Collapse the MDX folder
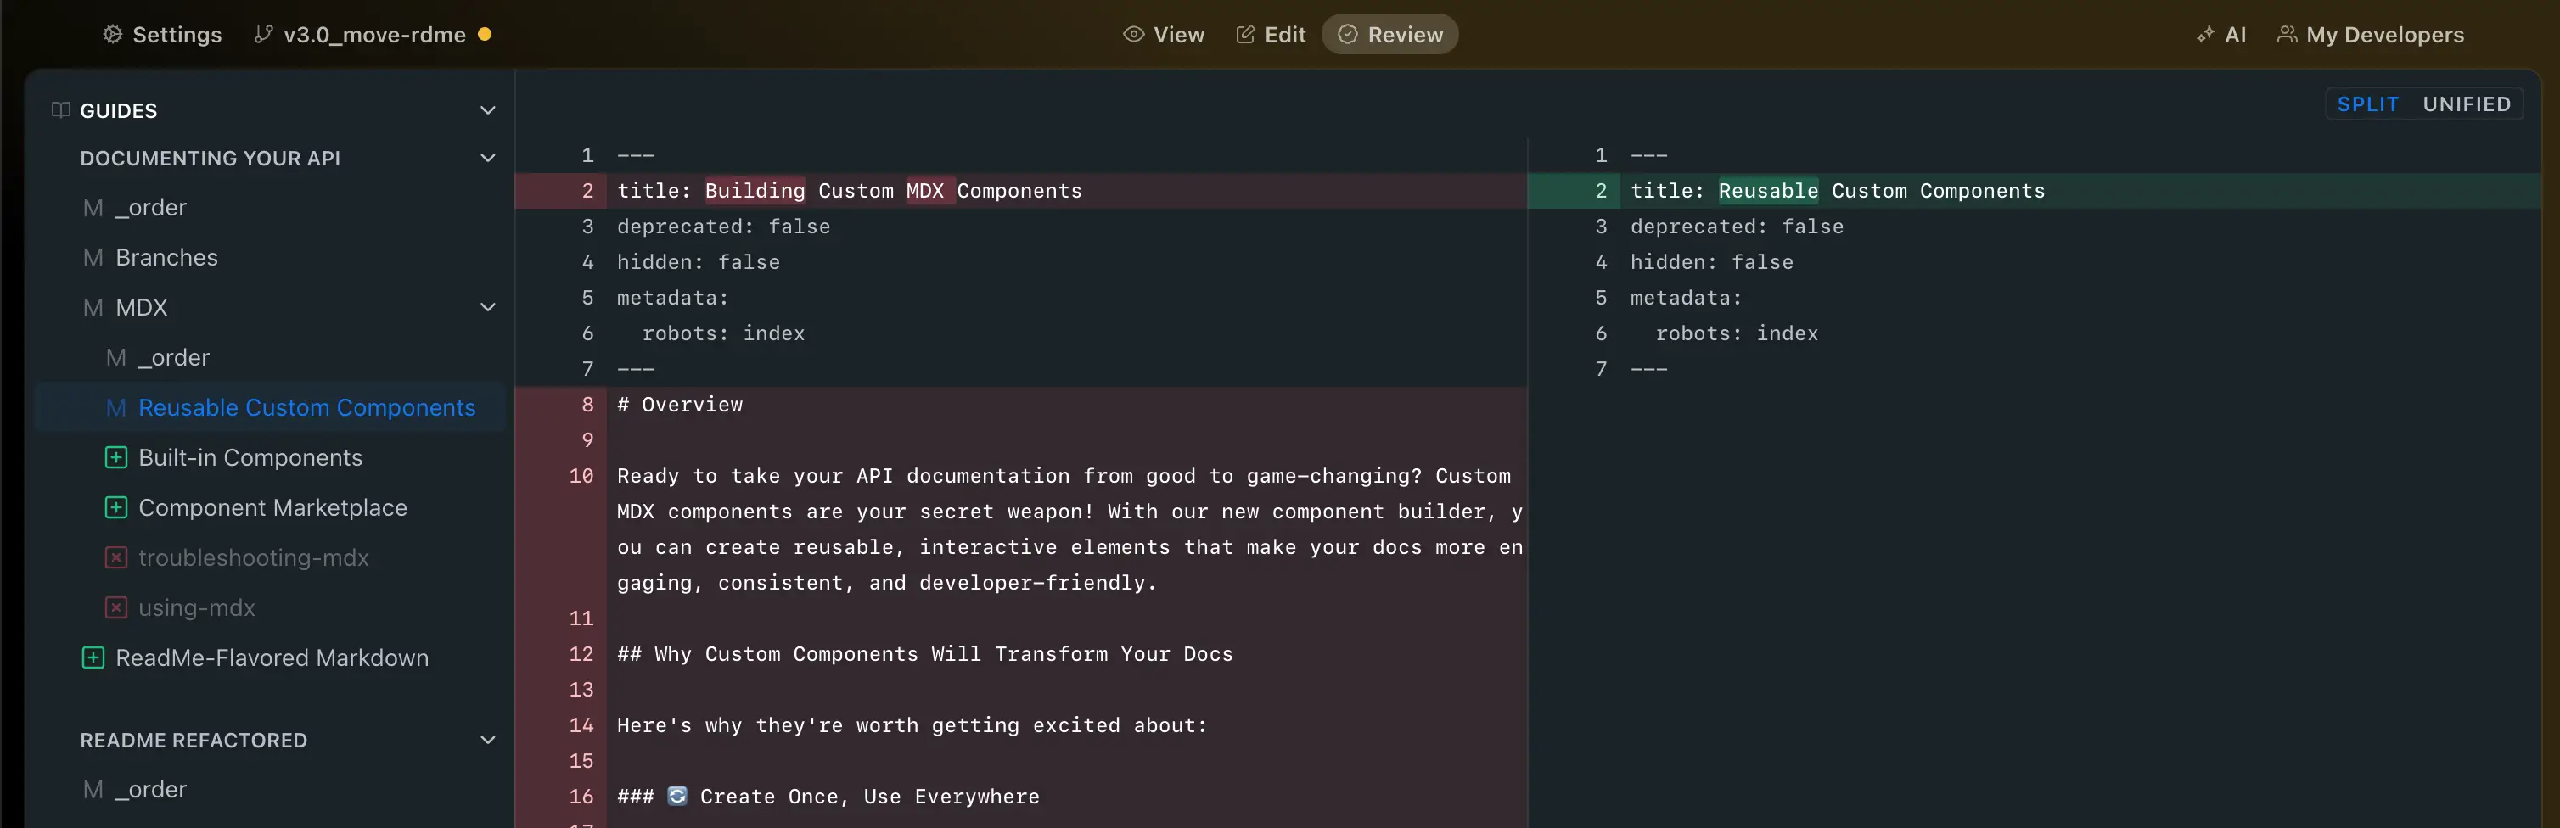Screen dimensions: 2560x828 pyautogui.click(x=487, y=307)
